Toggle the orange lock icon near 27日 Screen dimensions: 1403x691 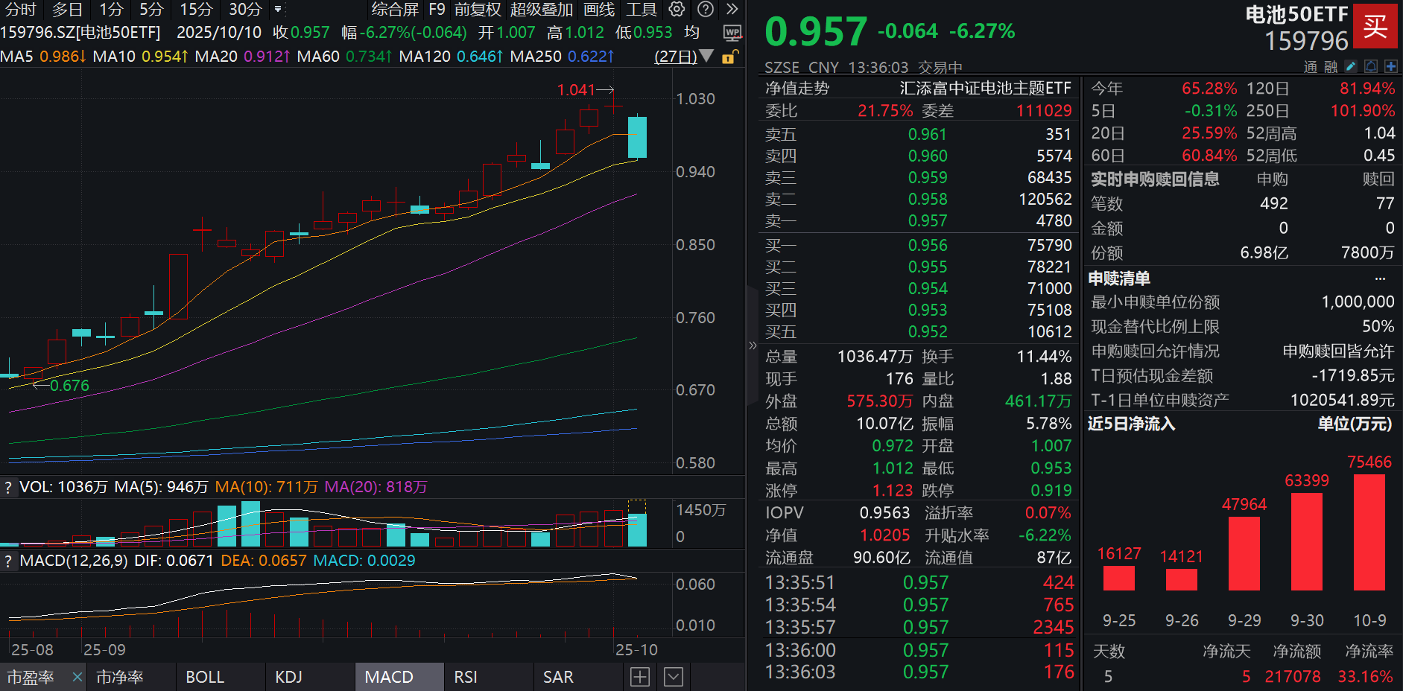(728, 56)
